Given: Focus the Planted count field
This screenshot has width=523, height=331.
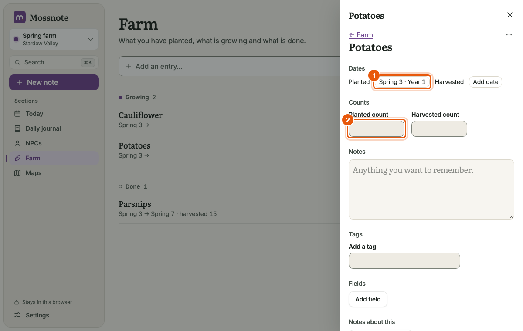Looking at the screenshot, I should (377, 129).
